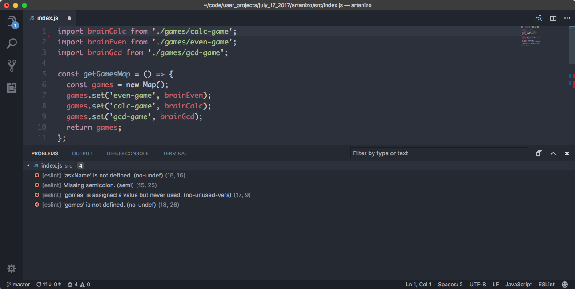Open the Explorer sidebar icon
This screenshot has height=289, width=575.
[x=12, y=21]
